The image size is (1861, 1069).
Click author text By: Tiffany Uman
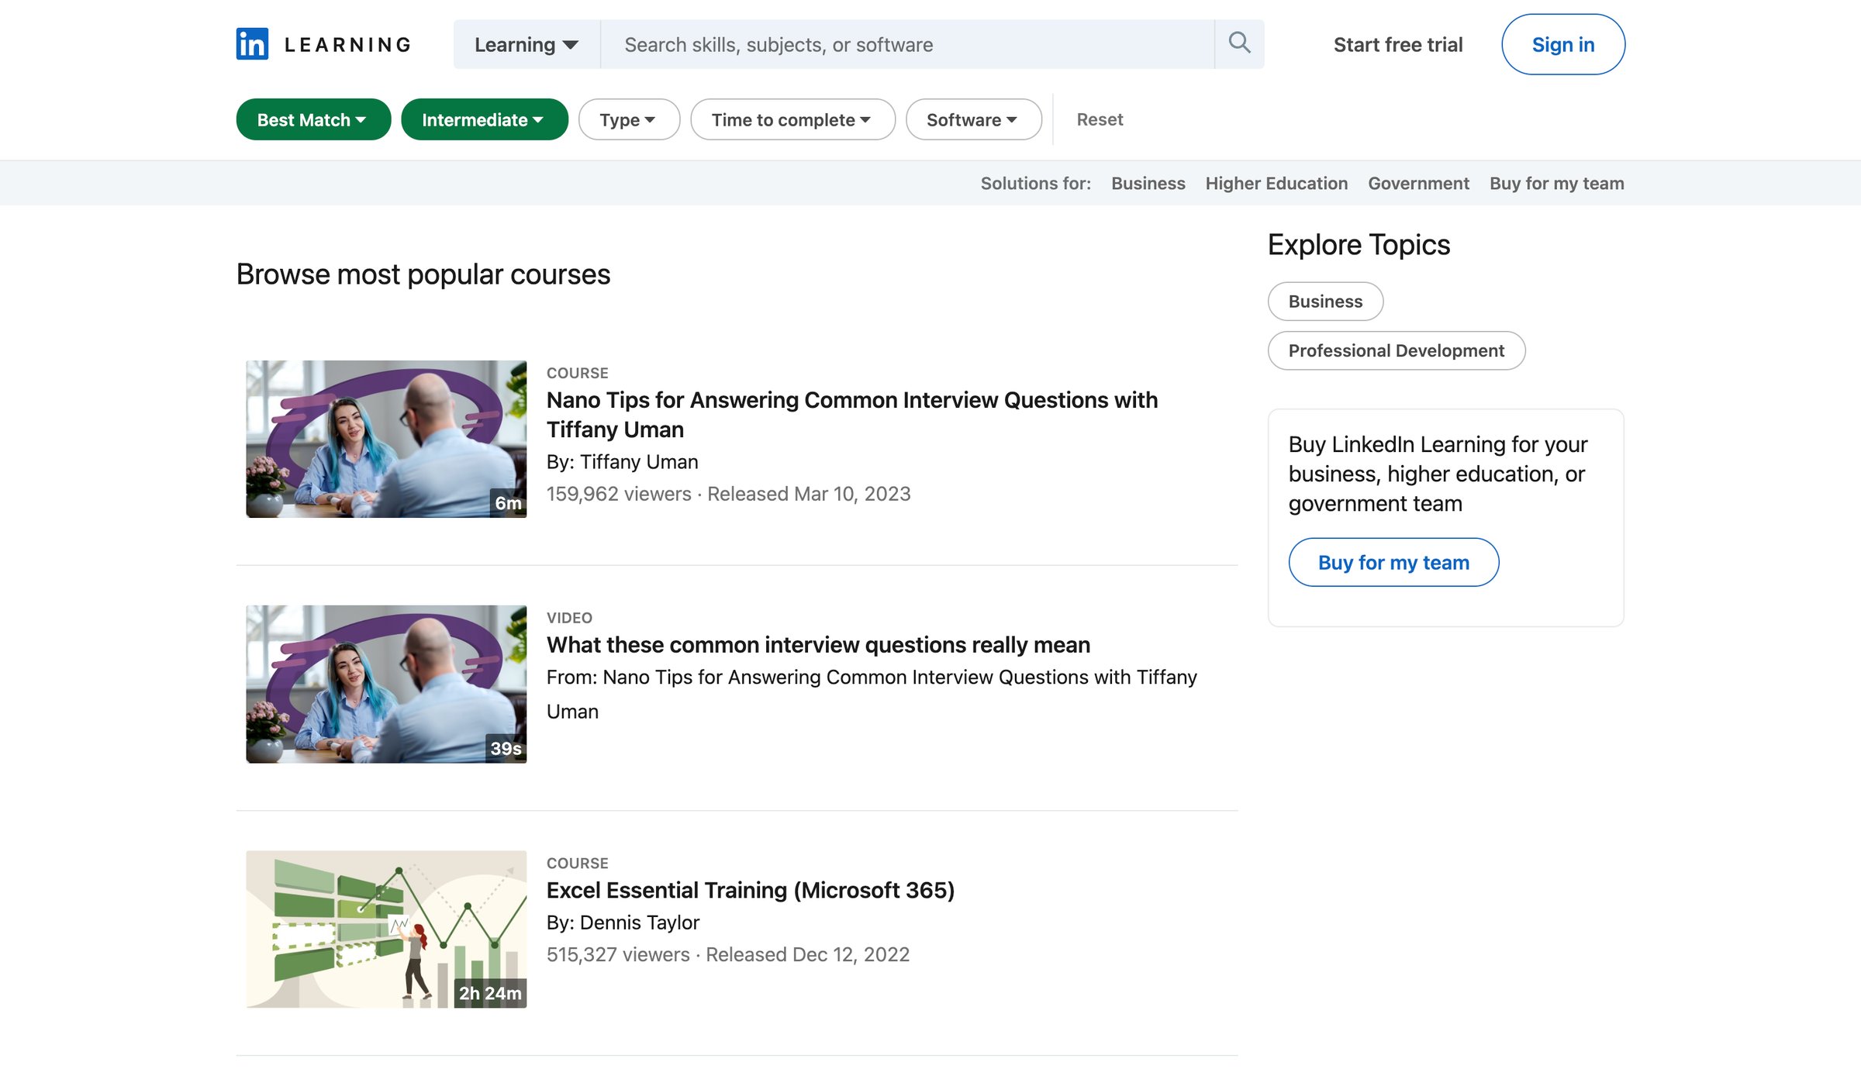coord(622,461)
